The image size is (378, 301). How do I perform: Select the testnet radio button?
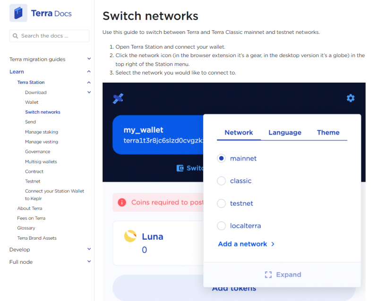pyautogui.click(x=221, y=203)
